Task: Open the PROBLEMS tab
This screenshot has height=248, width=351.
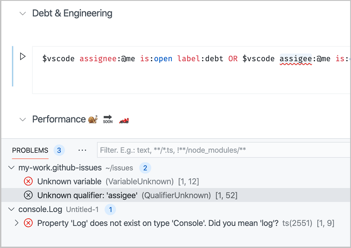Action: 30,150
